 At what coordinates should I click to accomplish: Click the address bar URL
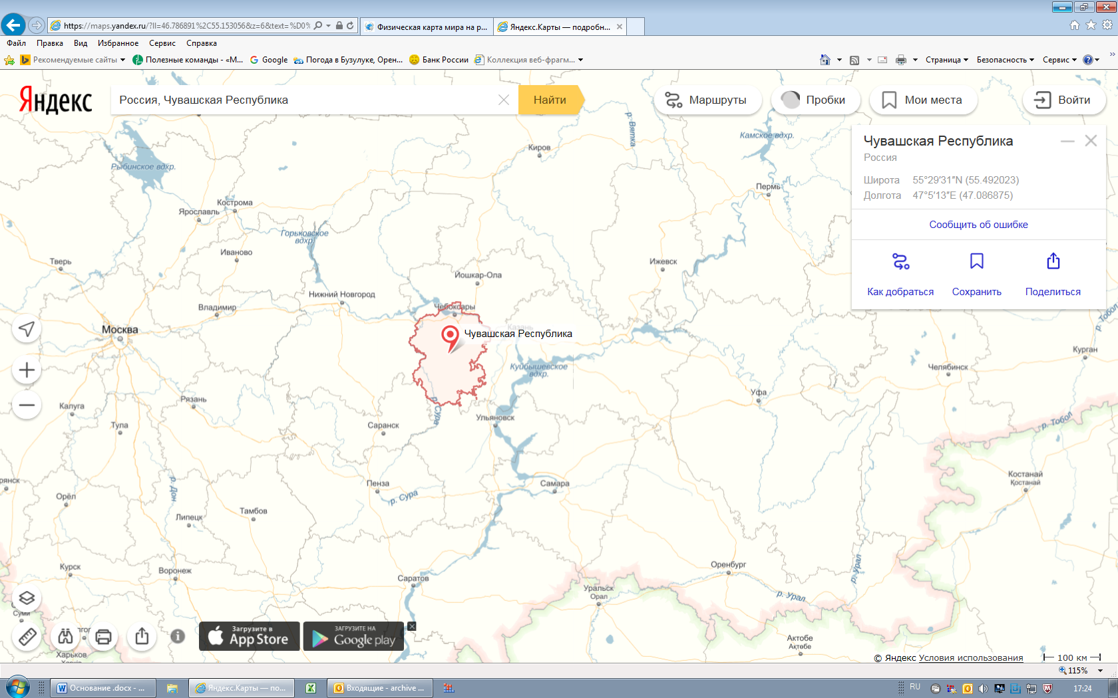click(x=186, y=26)
